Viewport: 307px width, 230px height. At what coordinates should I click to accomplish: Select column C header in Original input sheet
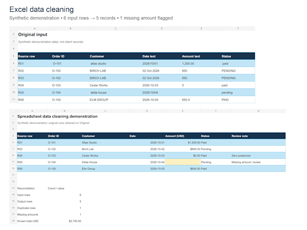coord(116,28)
